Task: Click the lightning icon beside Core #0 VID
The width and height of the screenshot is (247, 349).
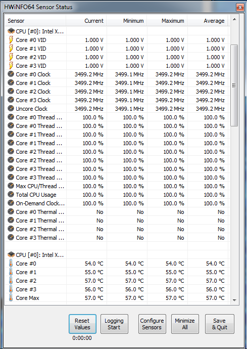Action: [11, 40]
